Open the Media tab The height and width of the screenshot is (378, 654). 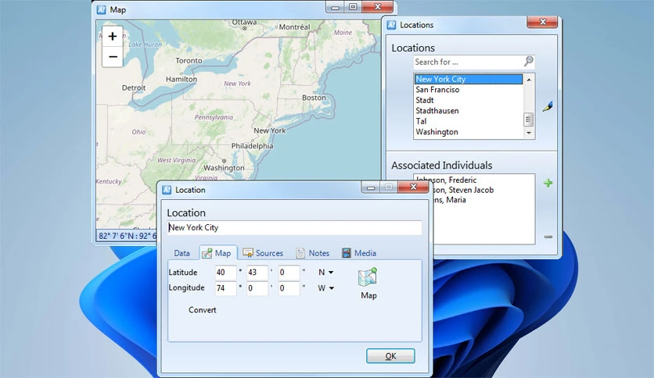point(359,253)
